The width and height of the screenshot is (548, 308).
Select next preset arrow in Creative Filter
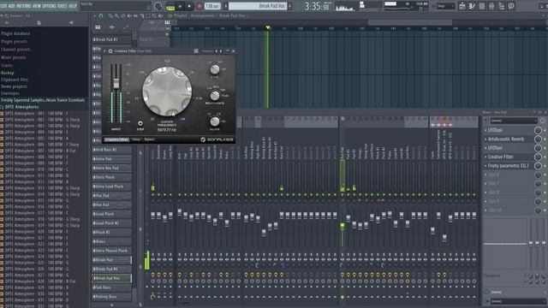(x=221, y=51)
